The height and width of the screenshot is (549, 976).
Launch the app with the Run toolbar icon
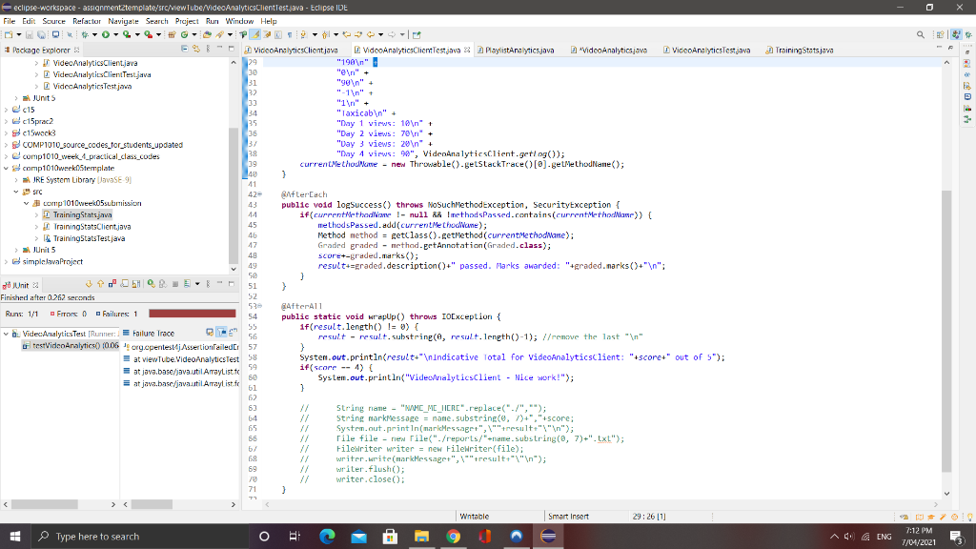click(105, 34)
